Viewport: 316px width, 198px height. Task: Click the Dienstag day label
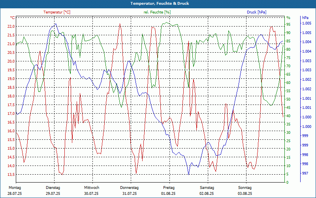53,188
